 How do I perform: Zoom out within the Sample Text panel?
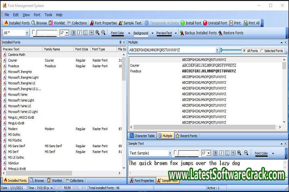(x=246, y=153)
